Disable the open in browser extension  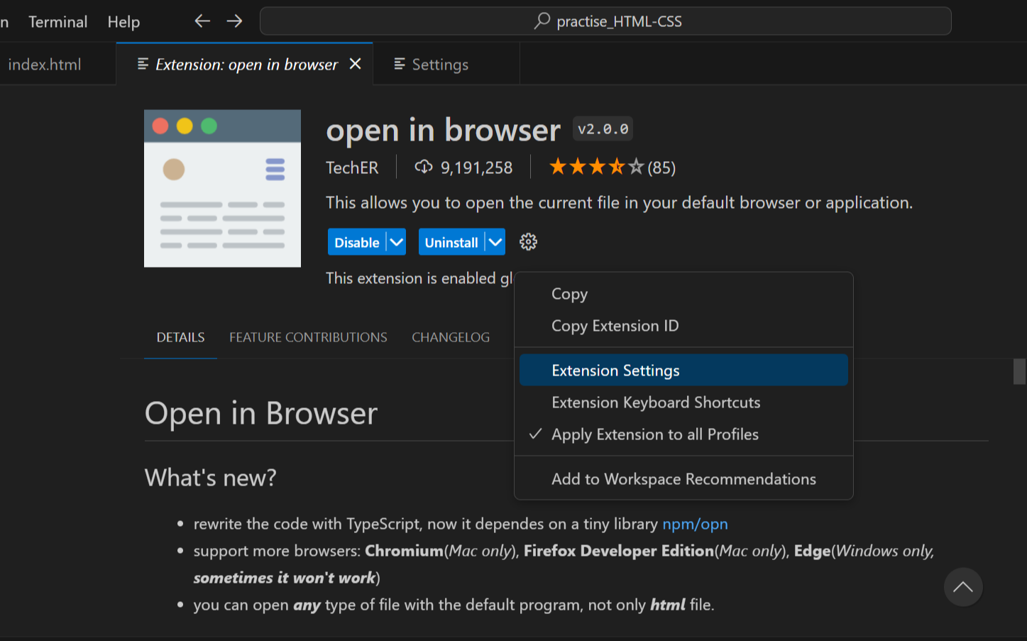(357, 242)
